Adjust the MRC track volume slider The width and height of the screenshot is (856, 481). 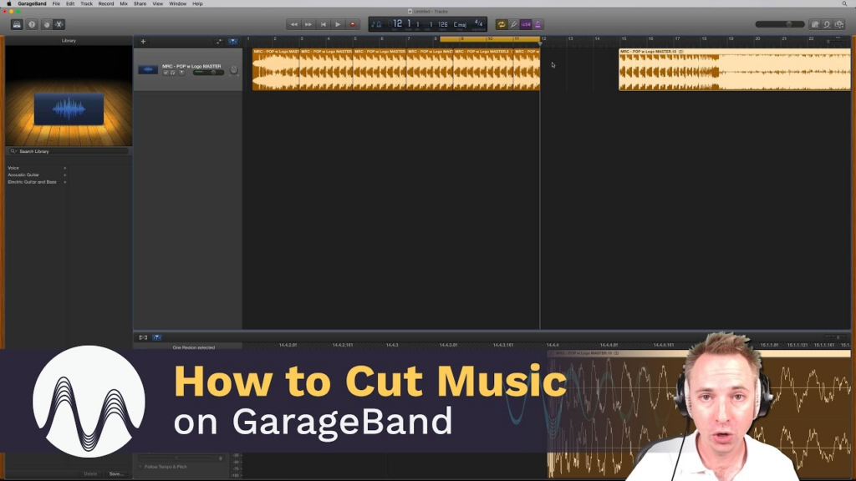tap(208, 73)
